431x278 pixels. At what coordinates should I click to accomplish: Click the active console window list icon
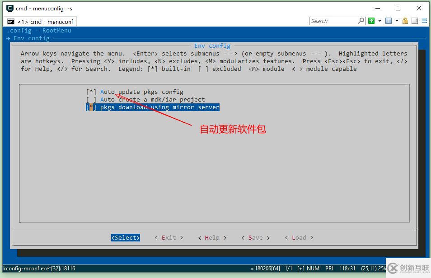pos(389,21)
